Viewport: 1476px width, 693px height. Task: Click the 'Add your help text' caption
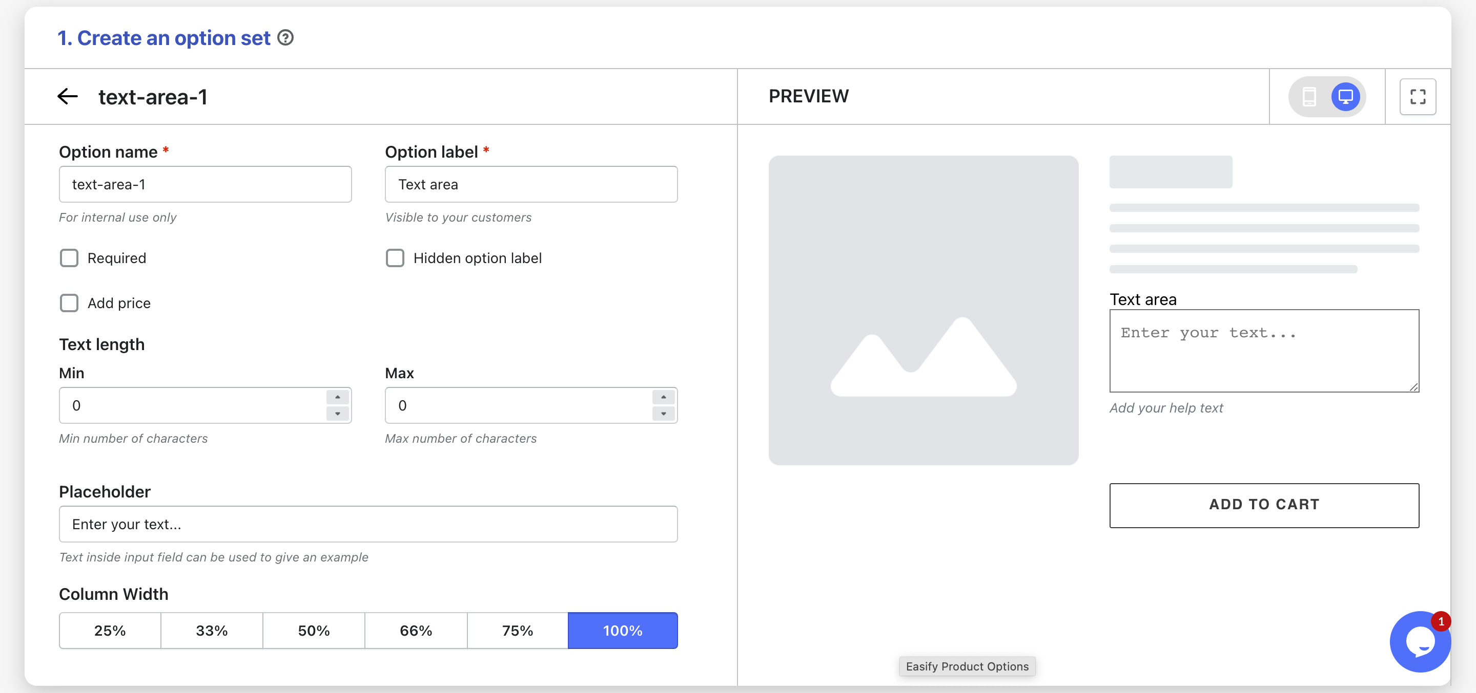(x=1166, y=408)
